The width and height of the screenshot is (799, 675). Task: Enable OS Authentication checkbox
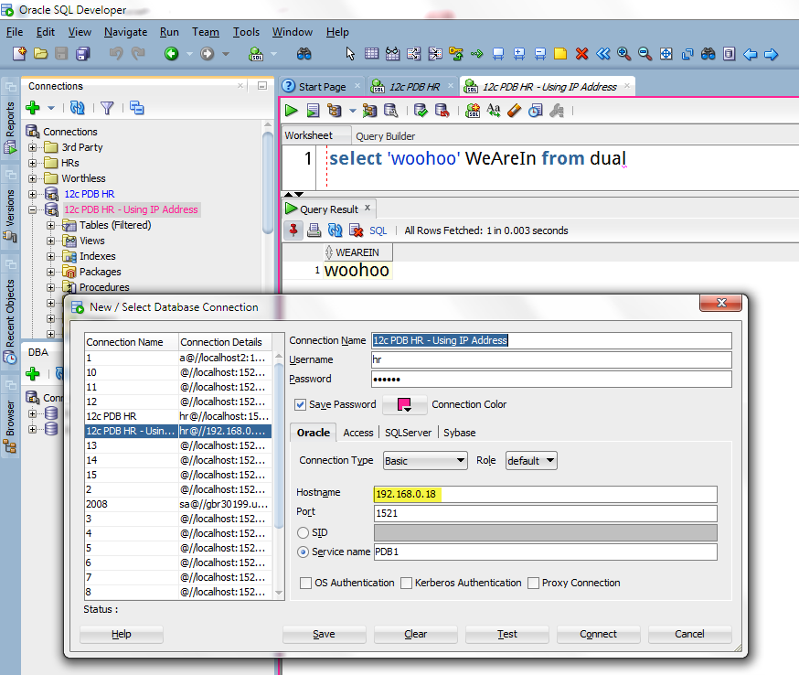[x=305, y=583]
